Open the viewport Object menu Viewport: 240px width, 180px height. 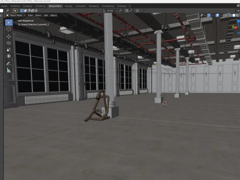pyautogui.click(x=53, y=15)
